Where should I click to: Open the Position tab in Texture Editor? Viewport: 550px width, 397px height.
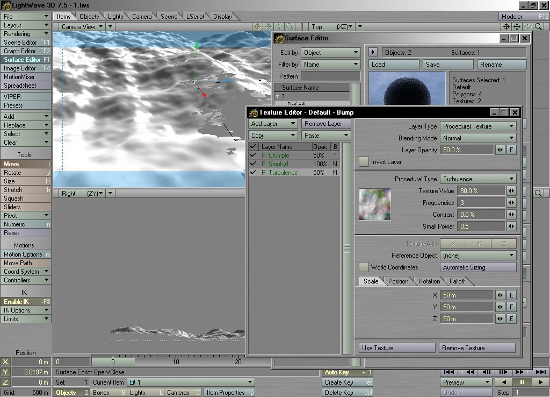398,281
